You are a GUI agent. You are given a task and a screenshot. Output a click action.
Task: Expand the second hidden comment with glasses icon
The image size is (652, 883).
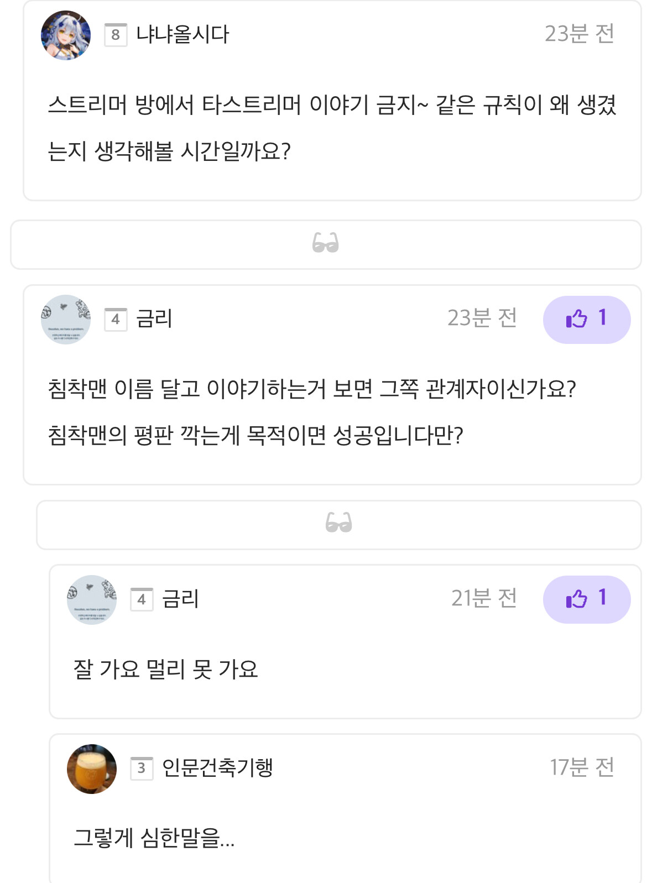click(338, 524)
